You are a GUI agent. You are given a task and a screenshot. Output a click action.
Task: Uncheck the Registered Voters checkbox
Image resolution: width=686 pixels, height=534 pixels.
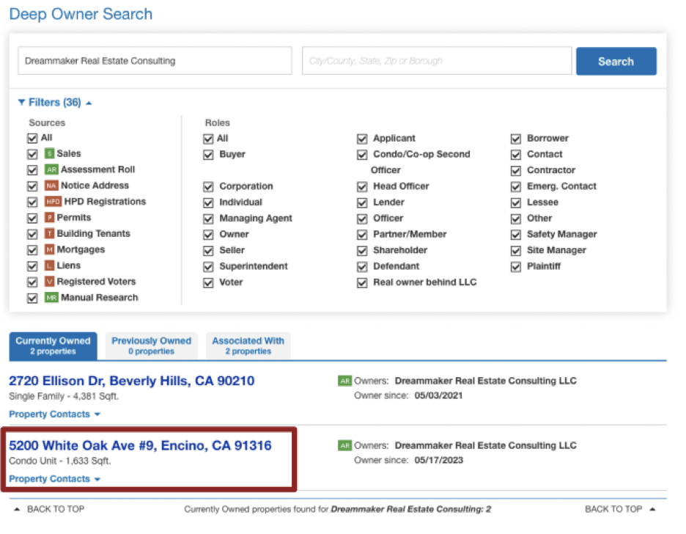[x=32, y=282]
